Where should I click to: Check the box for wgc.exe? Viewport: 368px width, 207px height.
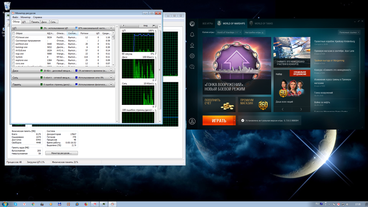pos(14,54)
